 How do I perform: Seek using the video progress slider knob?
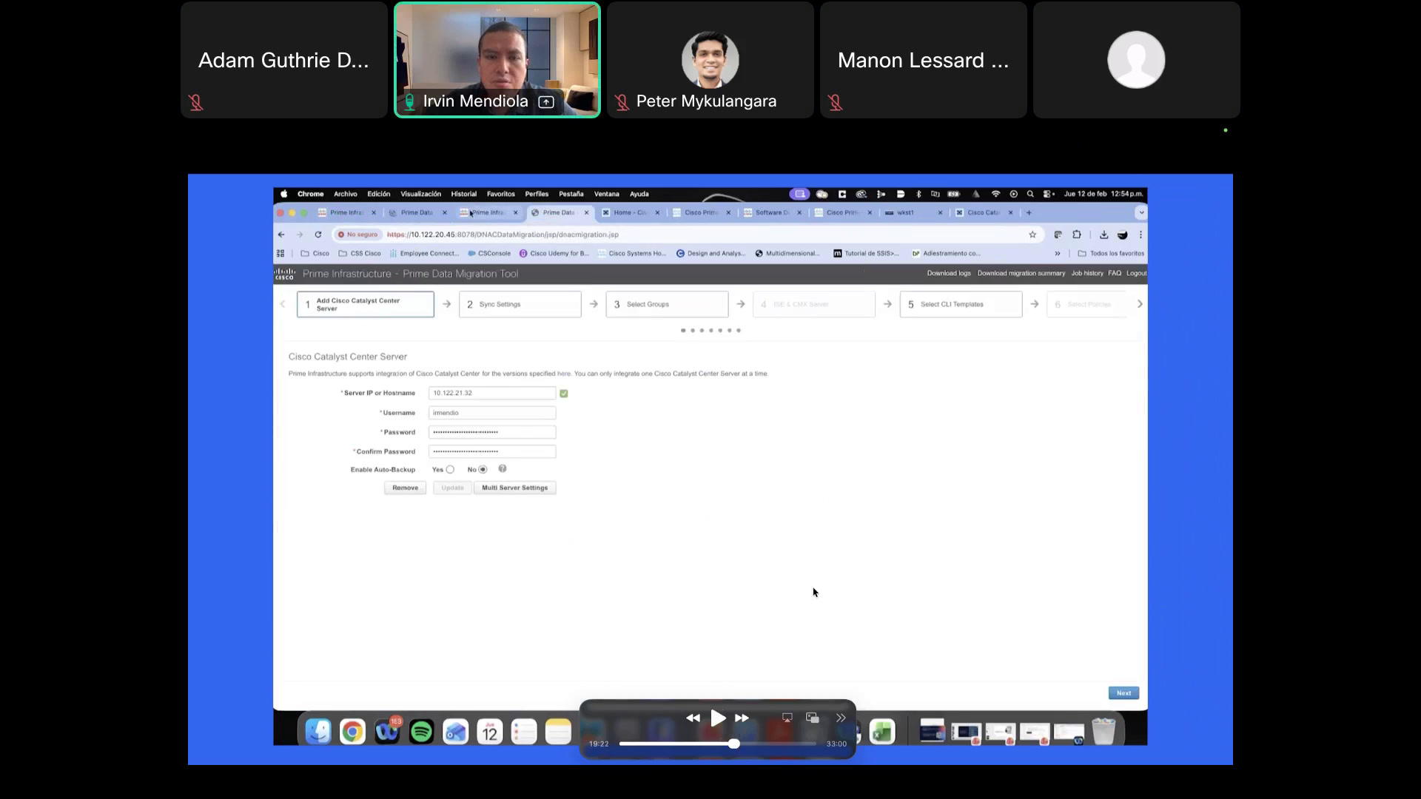tap(733, 744)
